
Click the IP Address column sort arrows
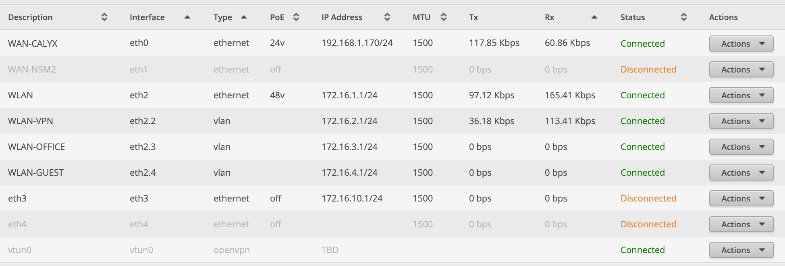387,17
